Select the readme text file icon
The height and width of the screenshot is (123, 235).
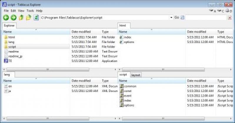tap(6, 52)
